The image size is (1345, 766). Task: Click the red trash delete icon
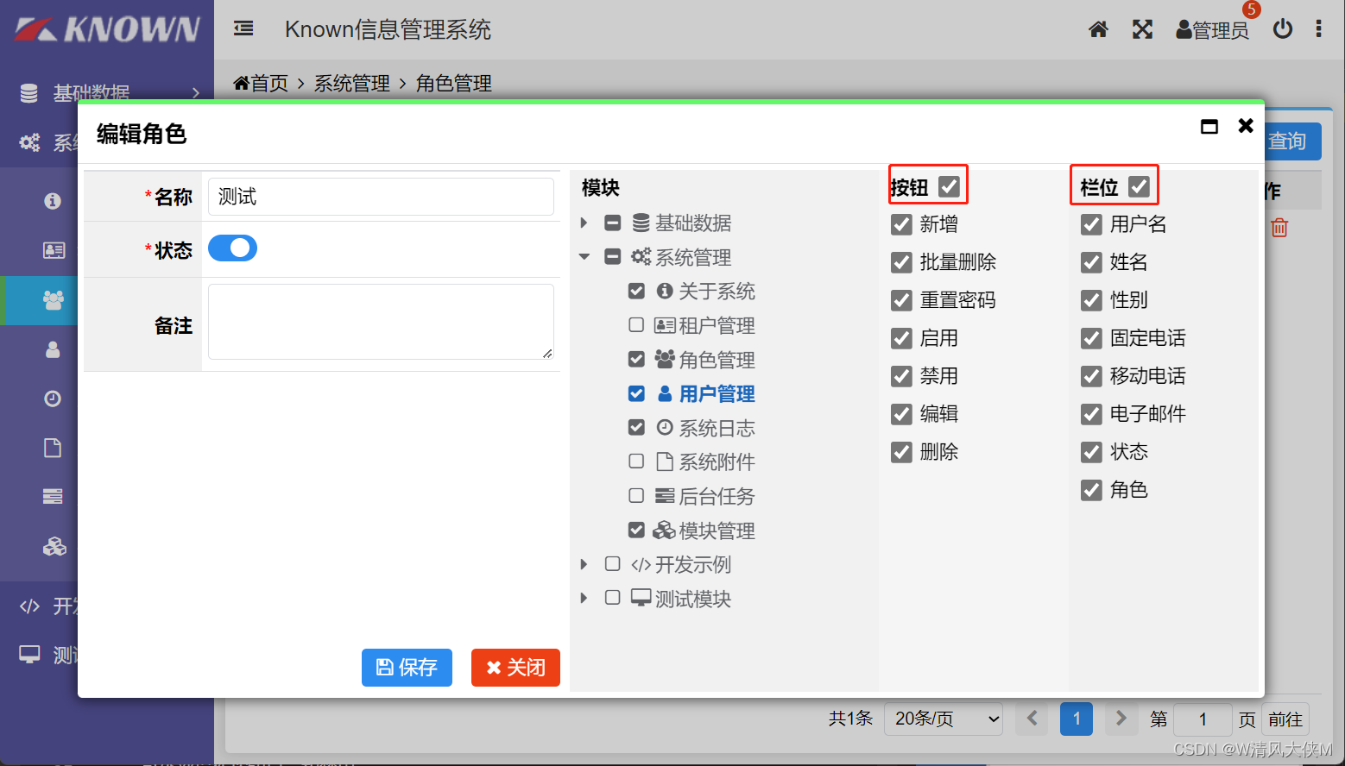(1279, 228)
